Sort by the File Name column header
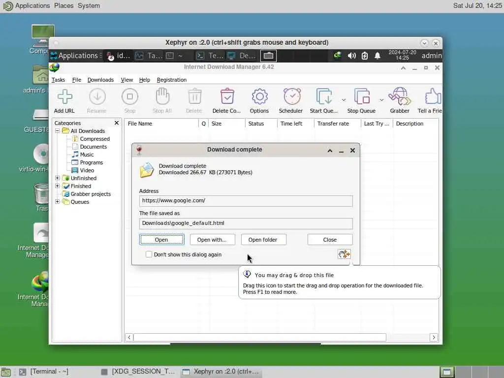Screen dimensions: 504x378 click(x=161, y=124)
